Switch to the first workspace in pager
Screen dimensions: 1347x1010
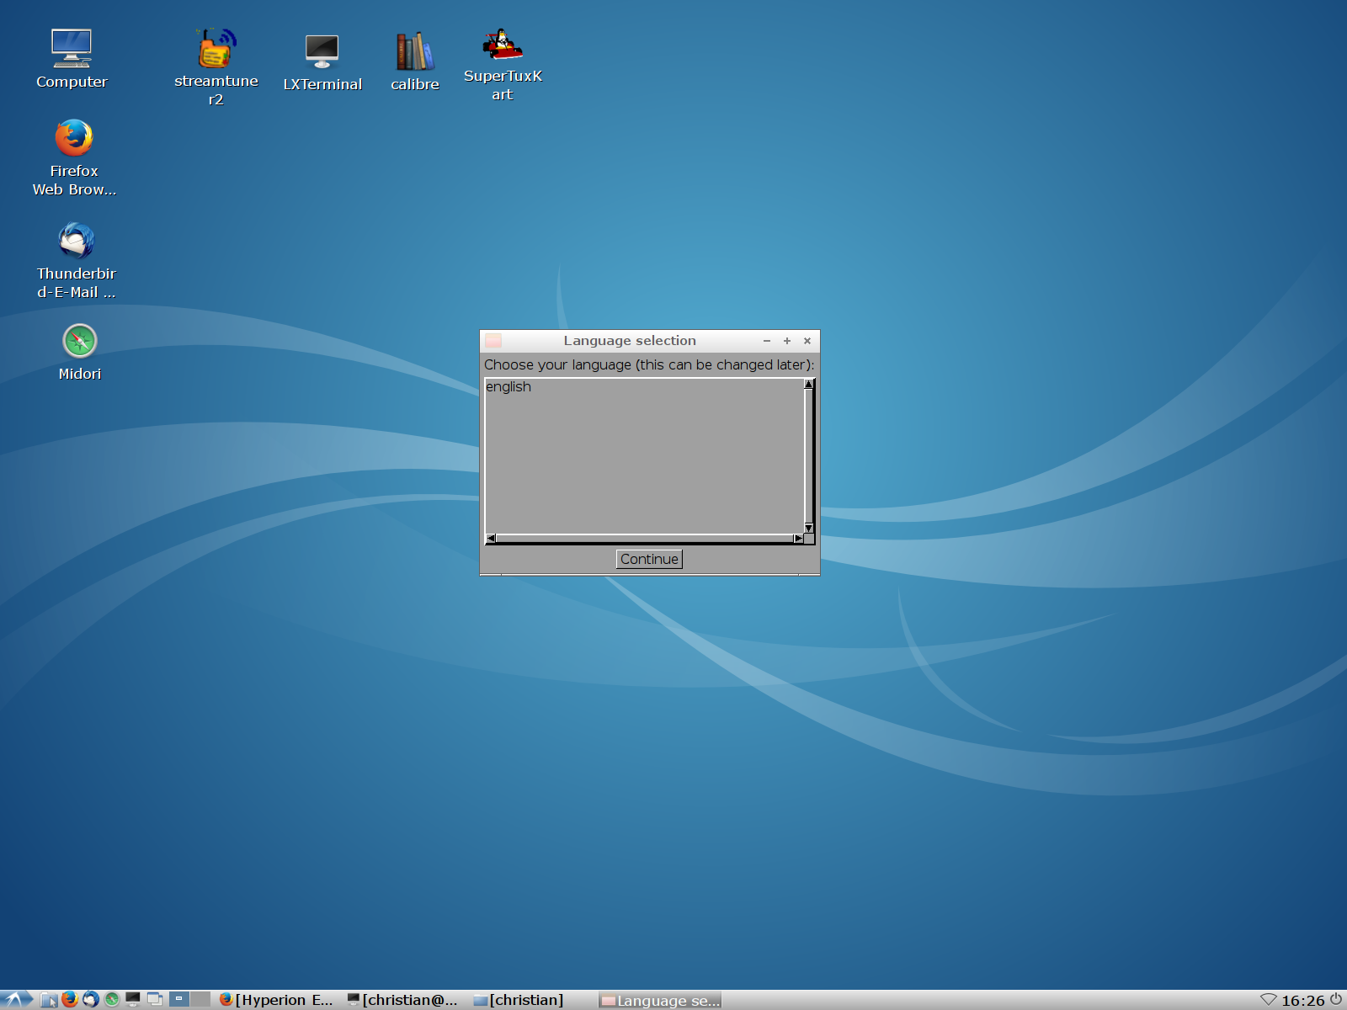[179, 999]
